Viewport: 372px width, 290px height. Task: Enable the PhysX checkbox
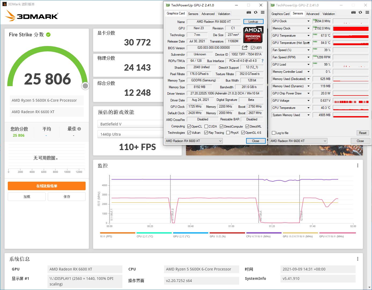[x=228, y=133]
